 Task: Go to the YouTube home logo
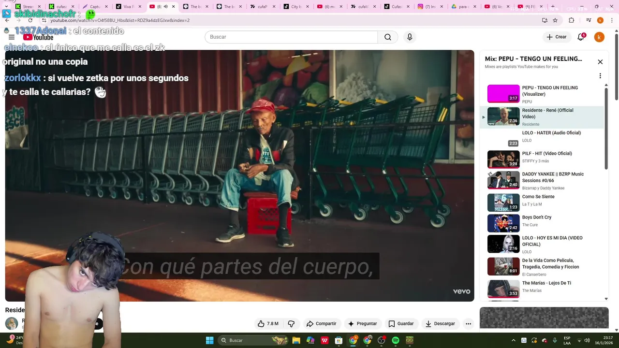coord(38,37)
